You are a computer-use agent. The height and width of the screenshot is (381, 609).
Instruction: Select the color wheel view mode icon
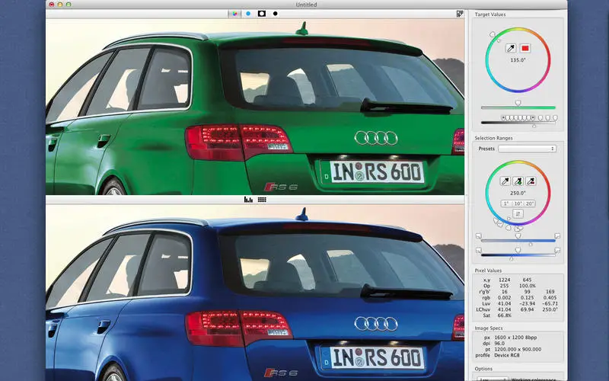click(x=234, y=14)
